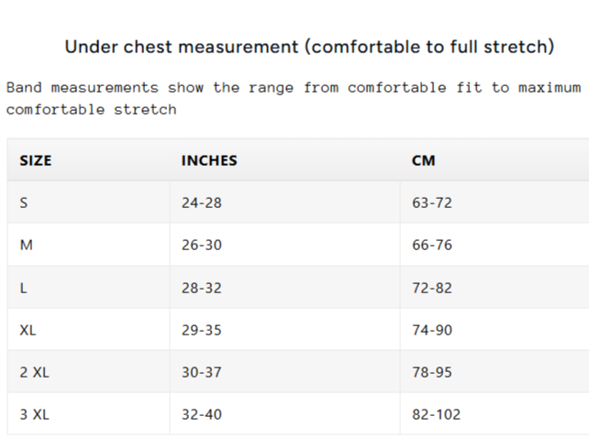Image resolution: width=589 pixels, height=438 pixels.
Task: Click the 28-32 inches value
Action: pos(202,288)
